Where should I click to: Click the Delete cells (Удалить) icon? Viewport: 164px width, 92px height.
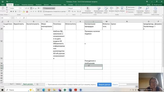[x=117, y=8]
